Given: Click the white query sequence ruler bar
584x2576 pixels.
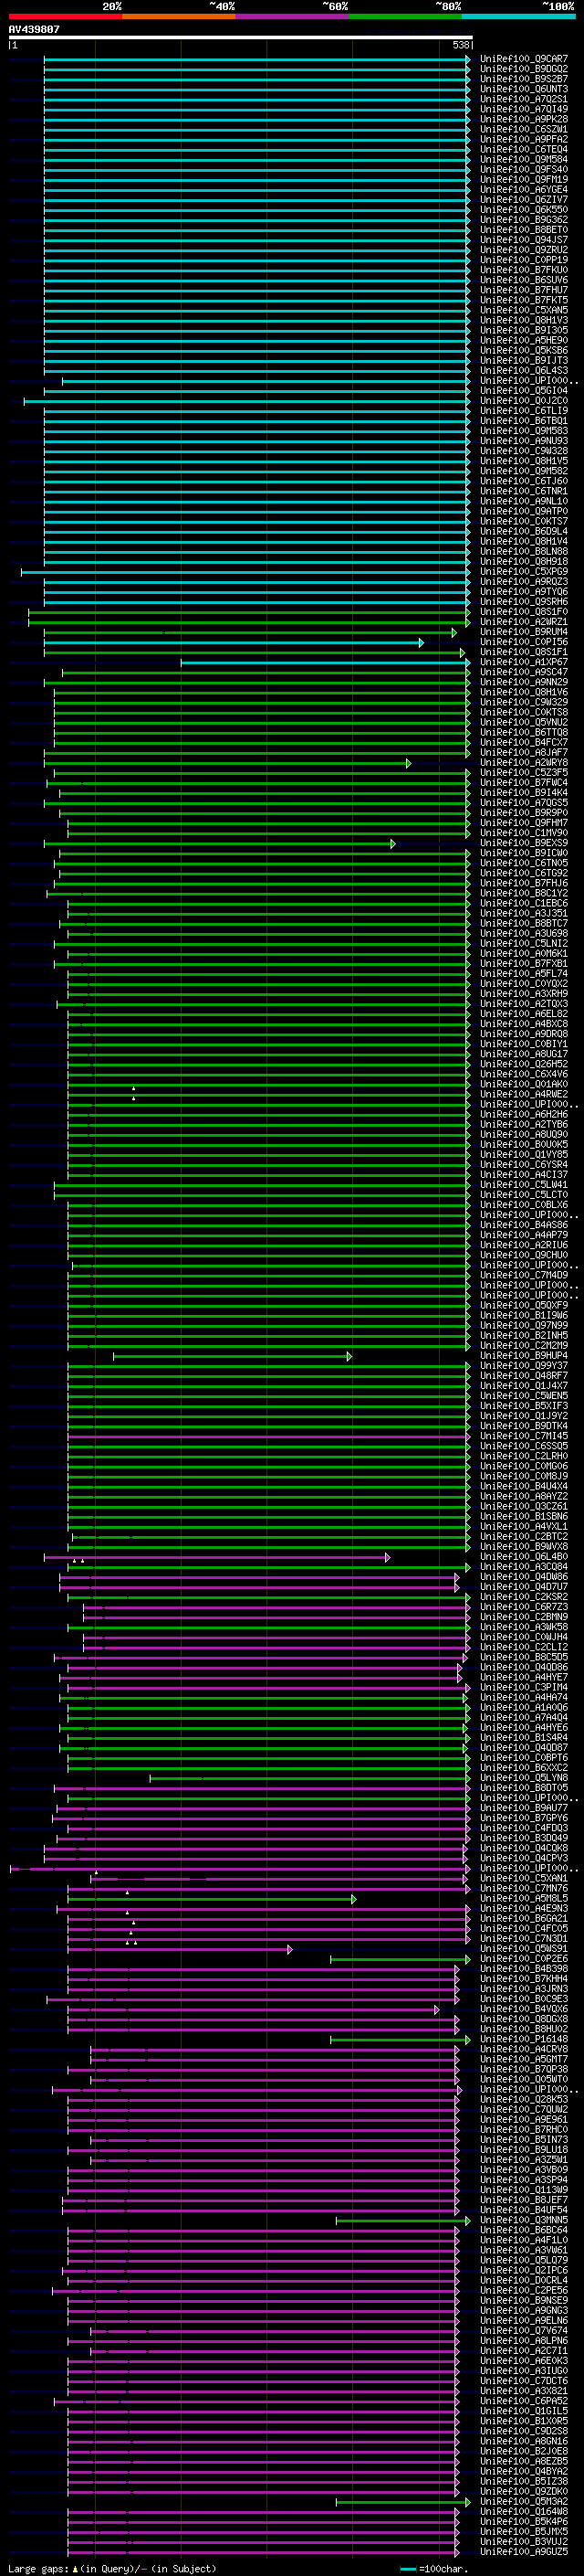Looking at the screenshot, I should click(x=241, y=38).
